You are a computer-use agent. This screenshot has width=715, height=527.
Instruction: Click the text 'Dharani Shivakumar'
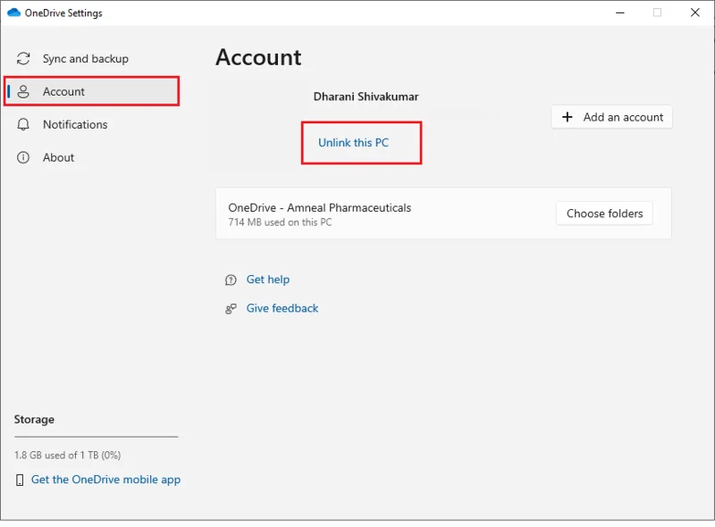tap(366, 96)
